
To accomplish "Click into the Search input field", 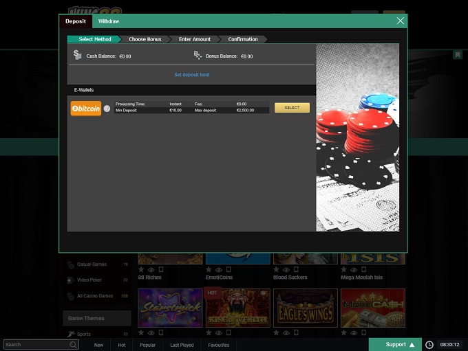I will coord(34,345).
